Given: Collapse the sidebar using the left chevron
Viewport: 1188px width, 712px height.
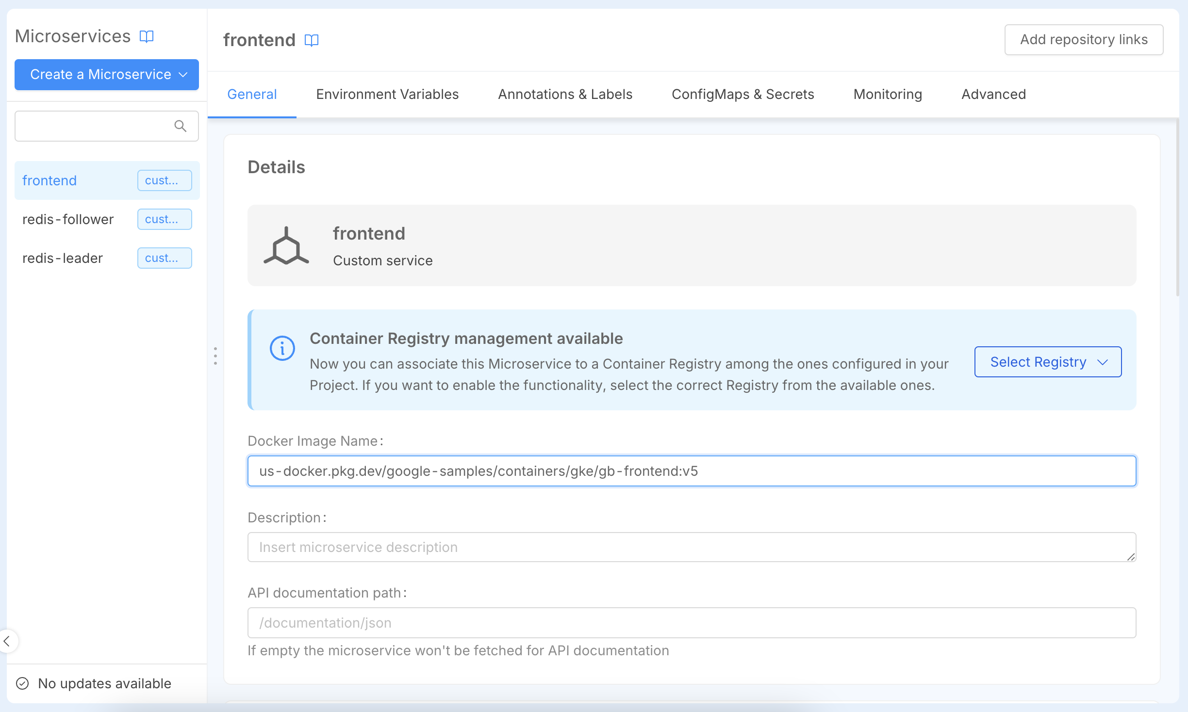Looking at the screenshot, I should (x=7, y=641).
